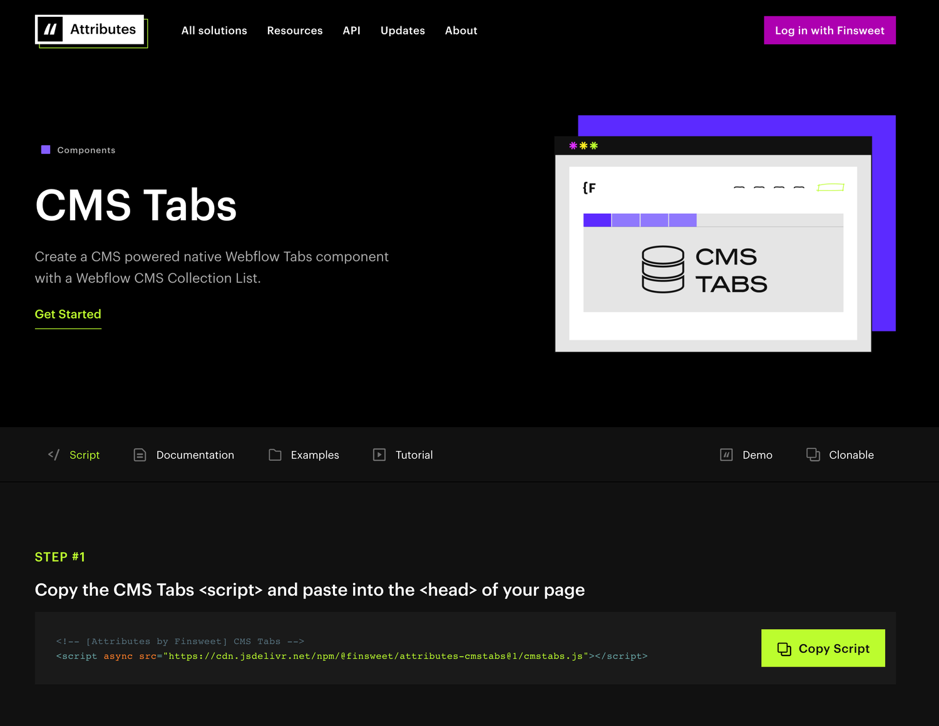Screen dimensions: 939x726
Task: Click the CMS Tabs illustration image
Action: 725,233
